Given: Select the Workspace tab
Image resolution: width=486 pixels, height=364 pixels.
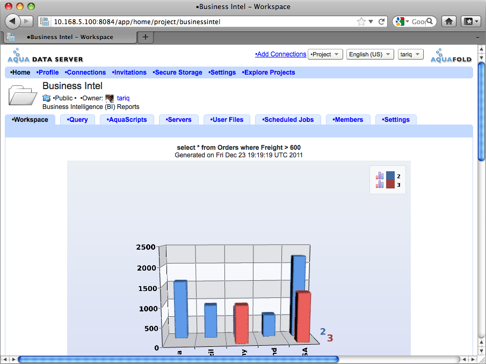Looking at the screenshot, I should 30,120.
